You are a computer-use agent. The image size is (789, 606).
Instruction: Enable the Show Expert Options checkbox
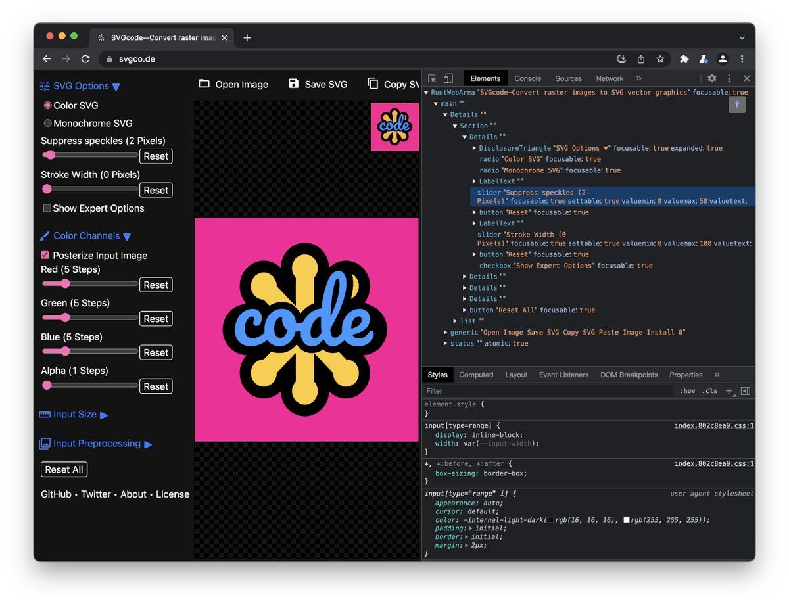point(47,208)
